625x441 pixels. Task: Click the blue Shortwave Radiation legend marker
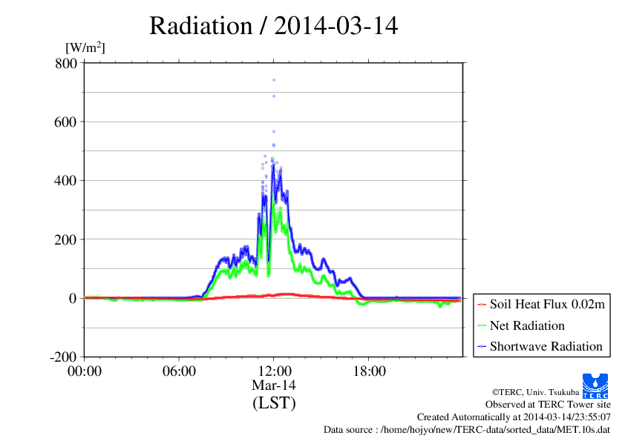pyautogui.click(x=482, y=347)
